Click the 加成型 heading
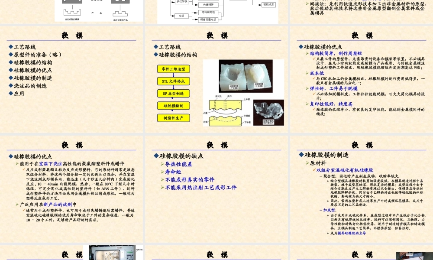The height and width of the screenshot is (260, 433). (x=330, y=210)
